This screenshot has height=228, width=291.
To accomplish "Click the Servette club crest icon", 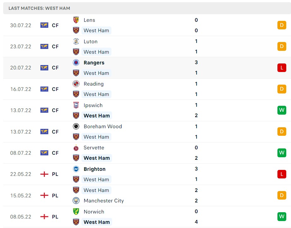I will click(76, 147).
